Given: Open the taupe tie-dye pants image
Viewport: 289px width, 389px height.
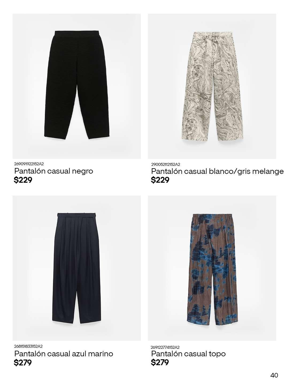Looking at the screenshot, I should pyautogui.click(x=212, y=268).
